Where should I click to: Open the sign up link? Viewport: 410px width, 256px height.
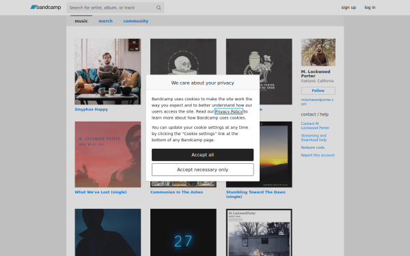(x=348, y=8)
